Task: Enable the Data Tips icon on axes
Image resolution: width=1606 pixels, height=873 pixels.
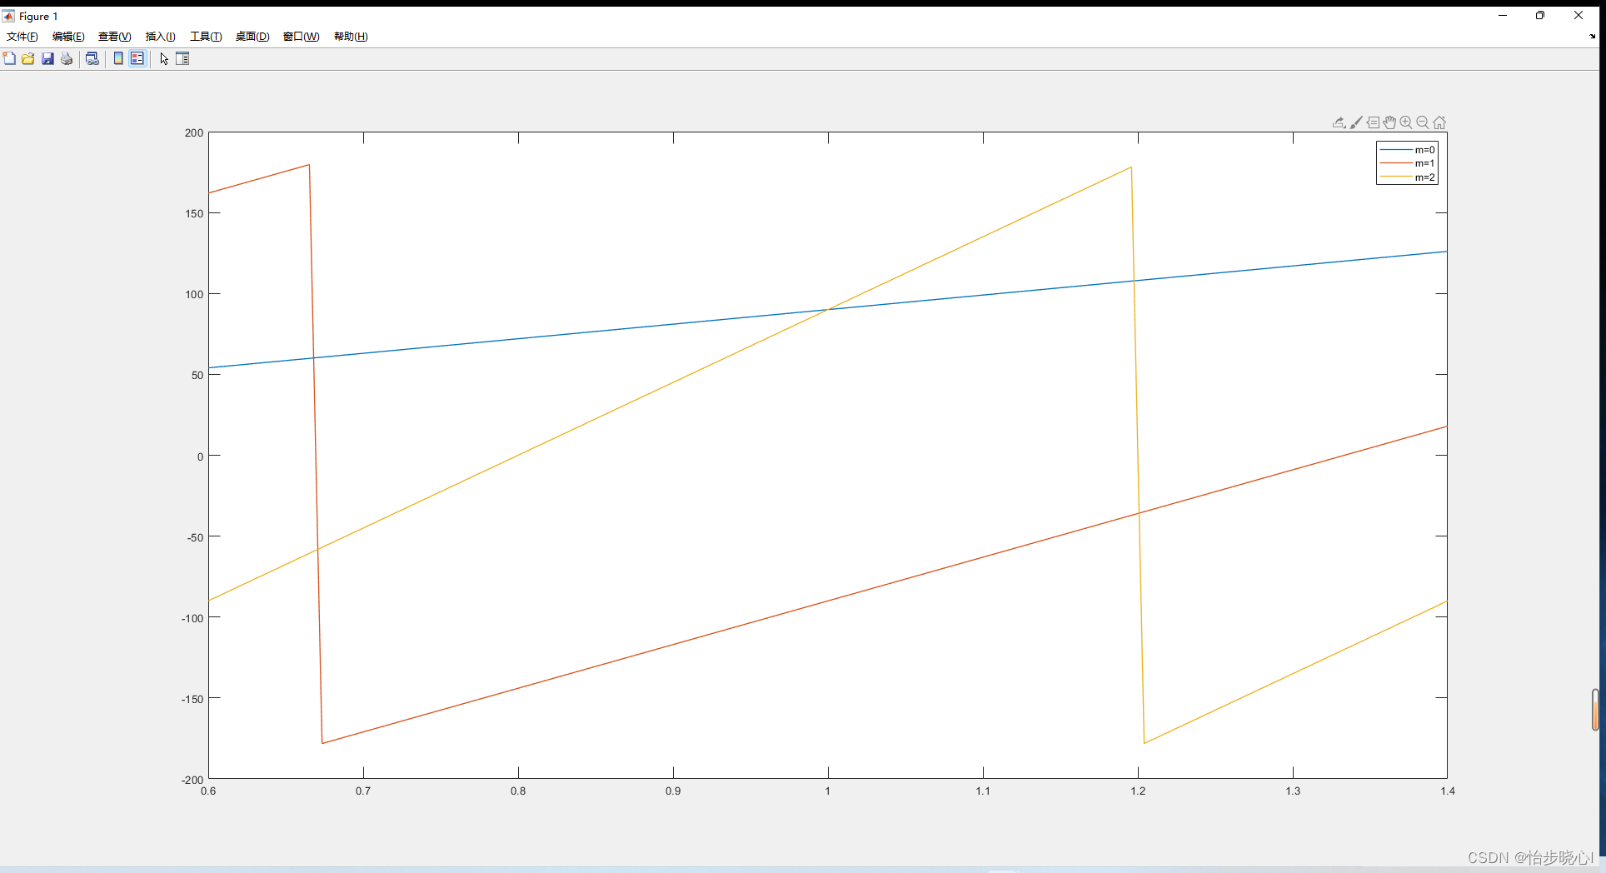Action: point(1373,122)
